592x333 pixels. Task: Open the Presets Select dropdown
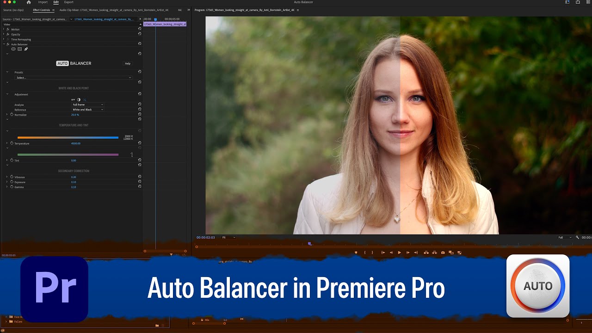coord(73,78)
